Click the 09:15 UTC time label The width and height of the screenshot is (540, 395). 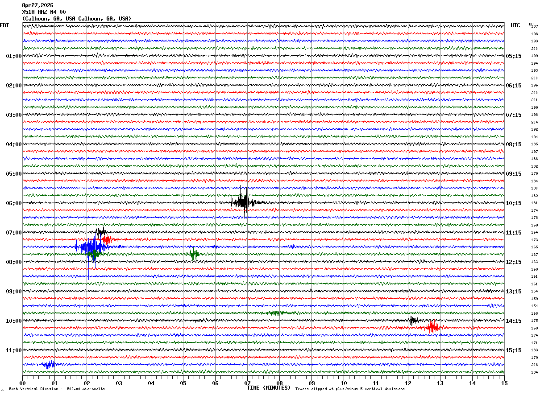click(x=514, y=174)
